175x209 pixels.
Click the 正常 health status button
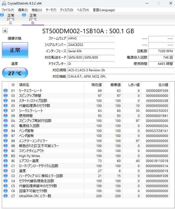[x=15, y=50]
